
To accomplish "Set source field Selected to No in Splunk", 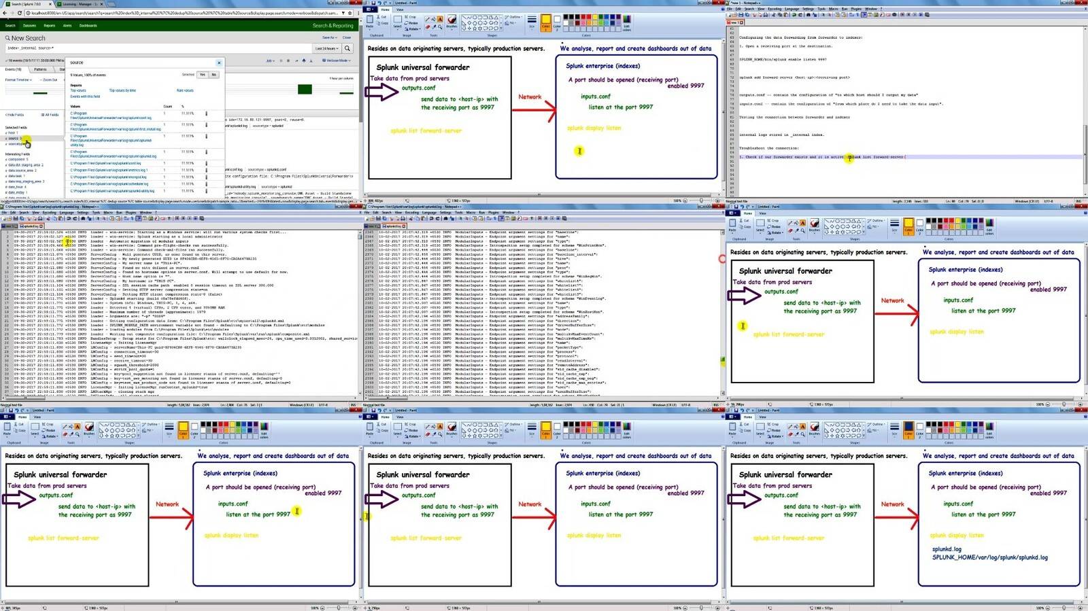I will coord(214,74).
